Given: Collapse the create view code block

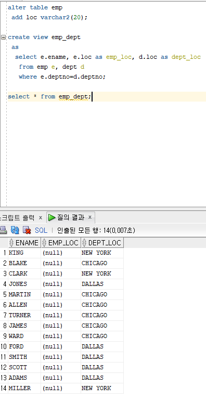Looking at the screenshot, I should (x=3, y=37).
